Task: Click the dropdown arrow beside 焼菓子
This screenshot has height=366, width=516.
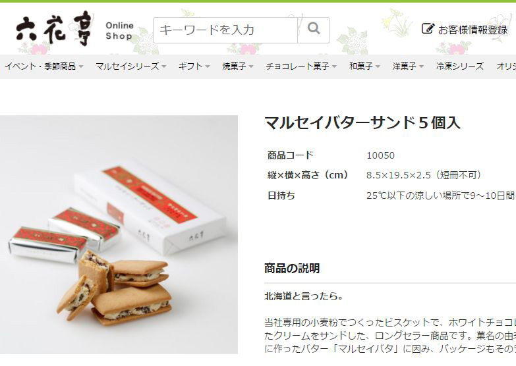Action: 251,66
